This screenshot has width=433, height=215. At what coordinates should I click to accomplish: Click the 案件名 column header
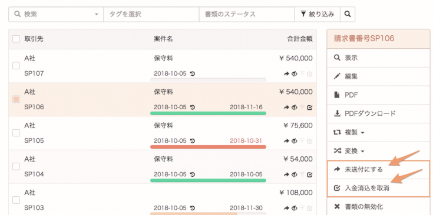(163, 39)
